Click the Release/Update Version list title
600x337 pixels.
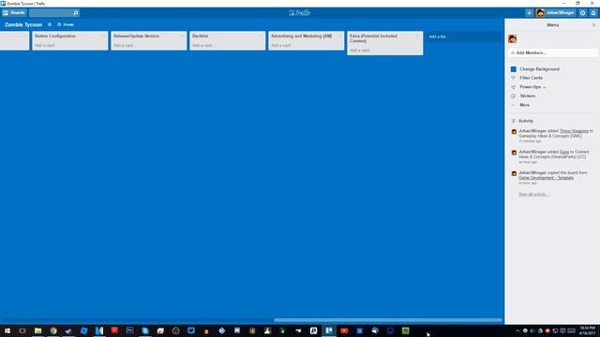pyautogui.click(x=136, y=36)
